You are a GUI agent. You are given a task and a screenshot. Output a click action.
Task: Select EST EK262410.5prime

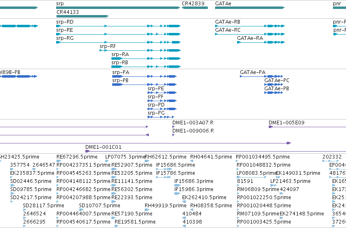point(184,202)
